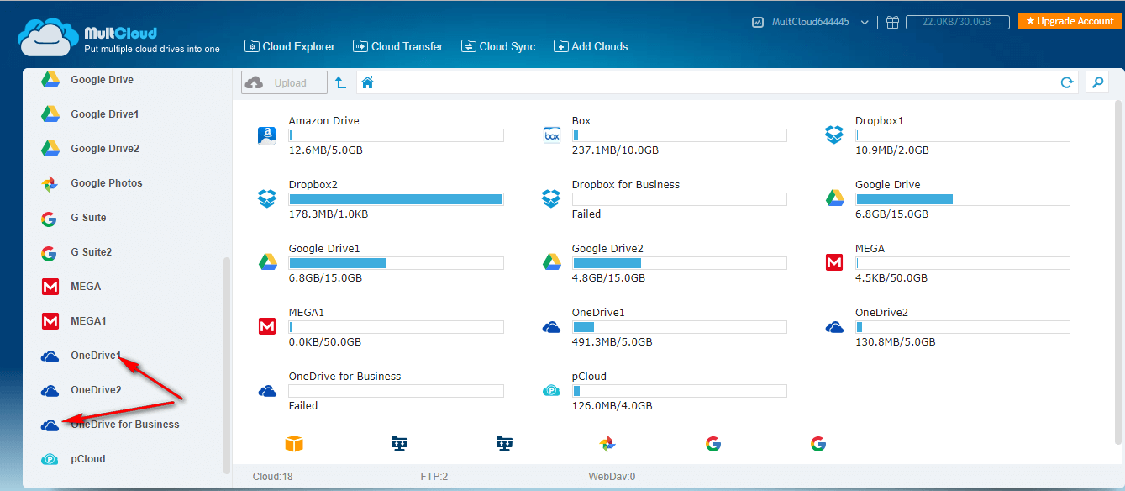Click the home icon in the path bar
1125x491 pixels.
[x=367, y=82]
